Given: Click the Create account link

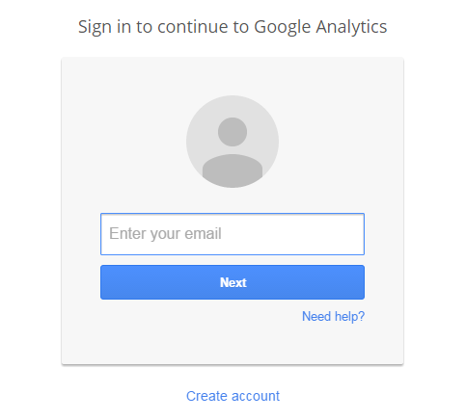Looking at the screenshot, I should 233,396.
